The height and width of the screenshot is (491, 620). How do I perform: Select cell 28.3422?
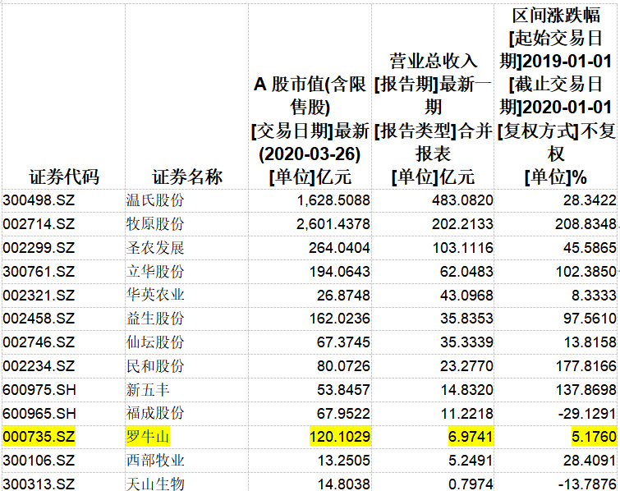(556, 200)
